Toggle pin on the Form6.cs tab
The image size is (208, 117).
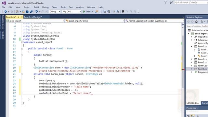(19, 17)
